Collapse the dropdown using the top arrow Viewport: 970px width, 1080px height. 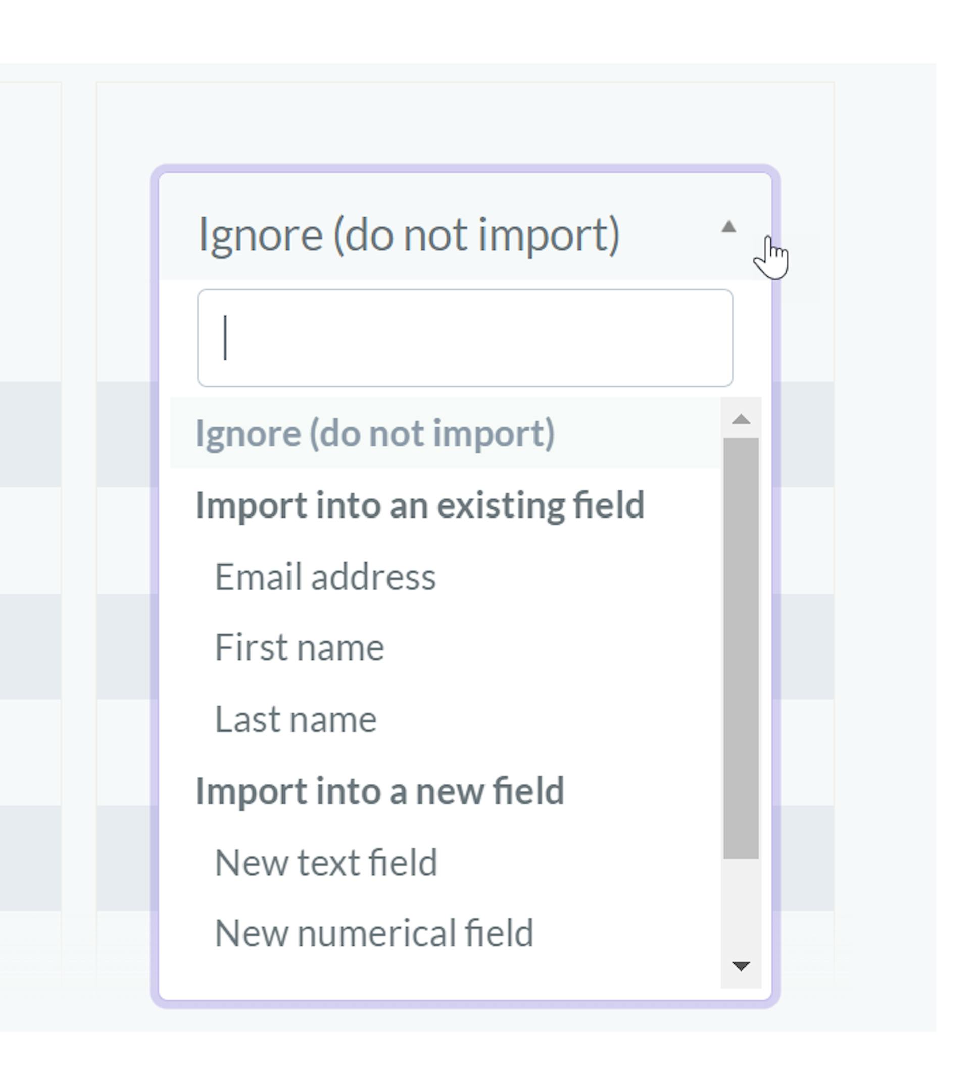728,227
